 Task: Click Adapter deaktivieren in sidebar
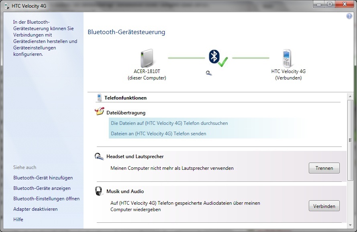pos(35,209)
